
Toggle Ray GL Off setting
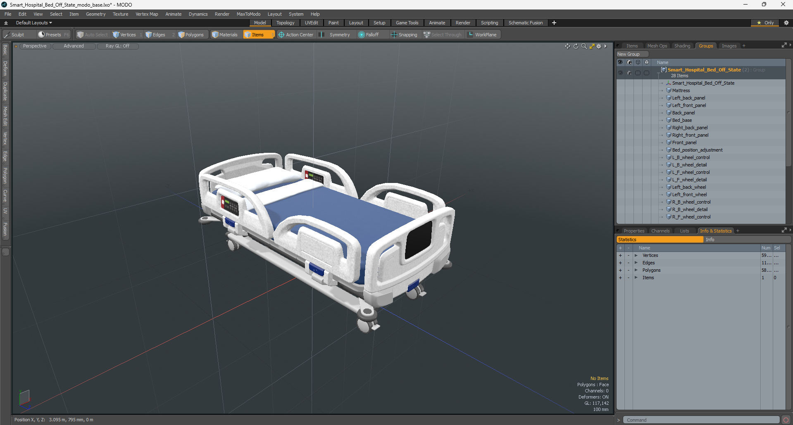tap(118, 46)
